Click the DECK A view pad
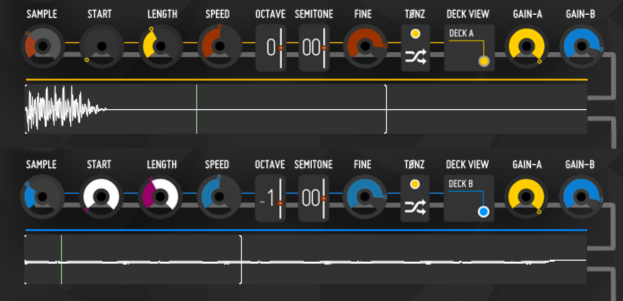 470,48
